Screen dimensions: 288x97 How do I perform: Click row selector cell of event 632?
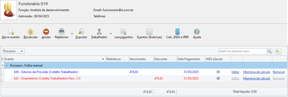tap(2, 78)
